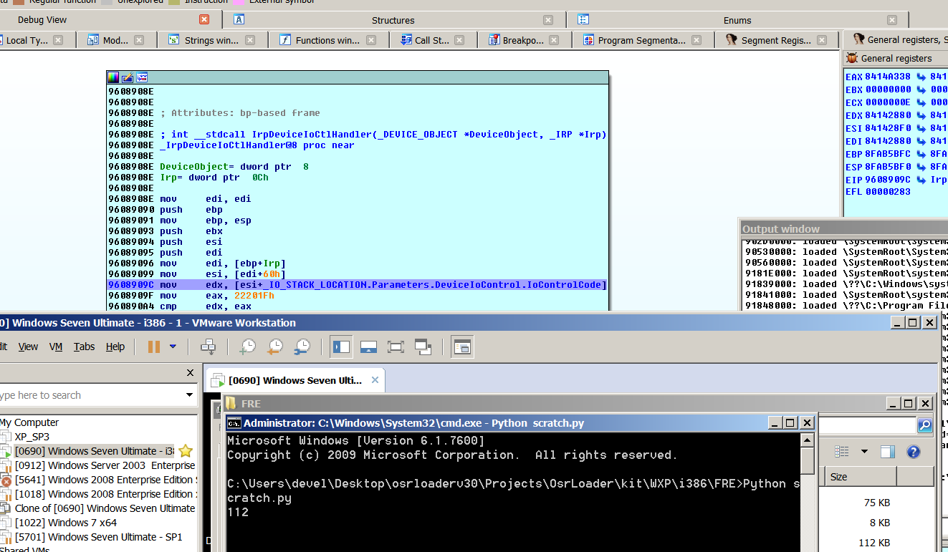Toggle the Explorer preview pane button

coord(888,452)
